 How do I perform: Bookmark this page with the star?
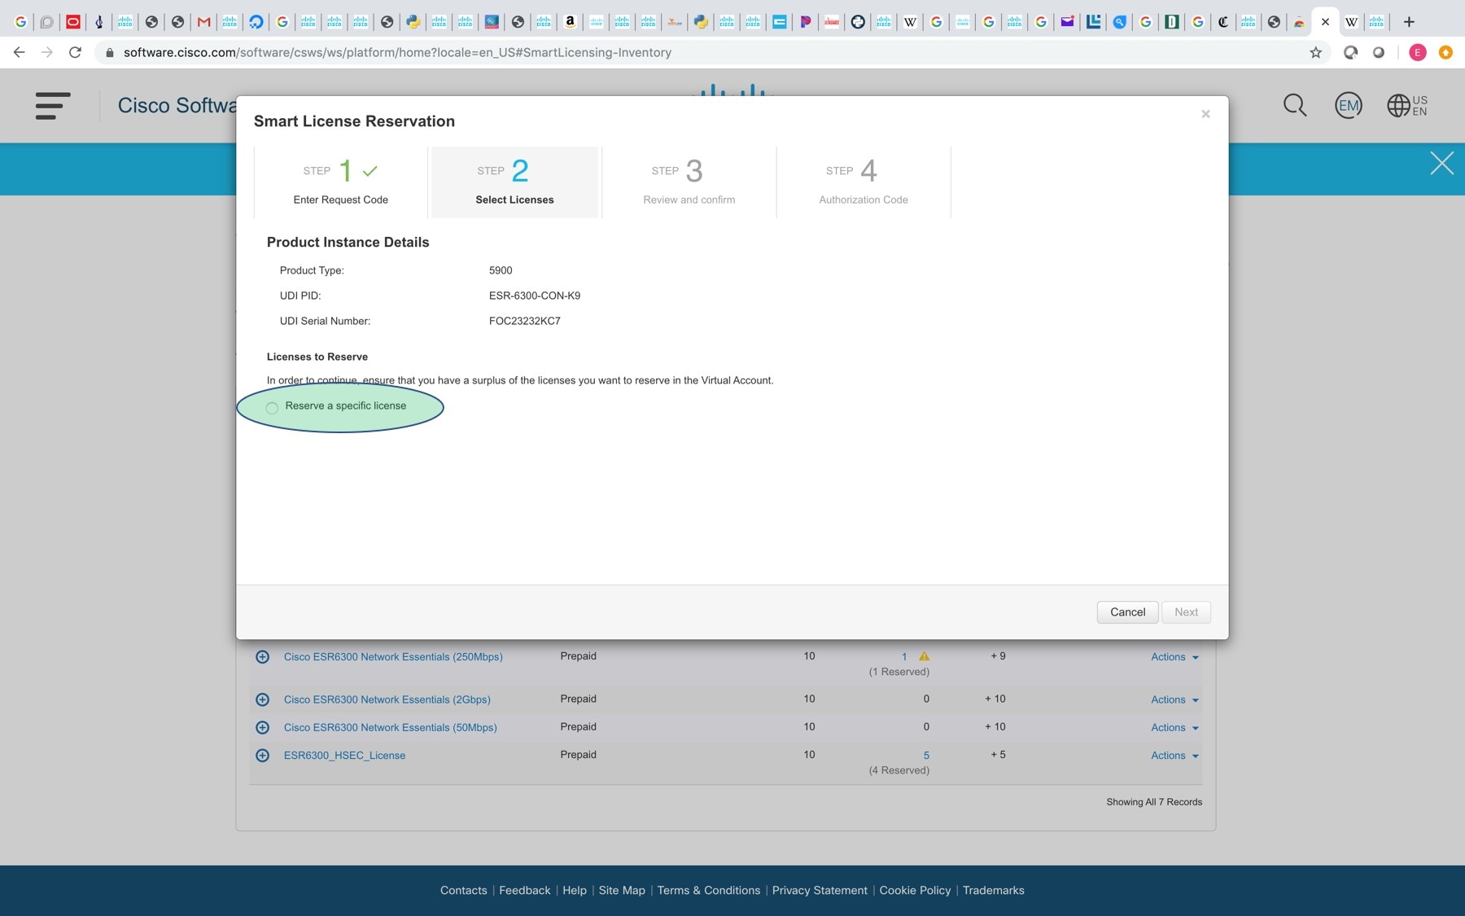point(1315,52)
